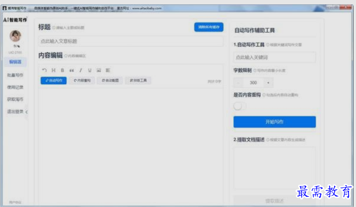Click the UID text under avatar
This screenshot has width=356, height=207.
pos(15,53)
